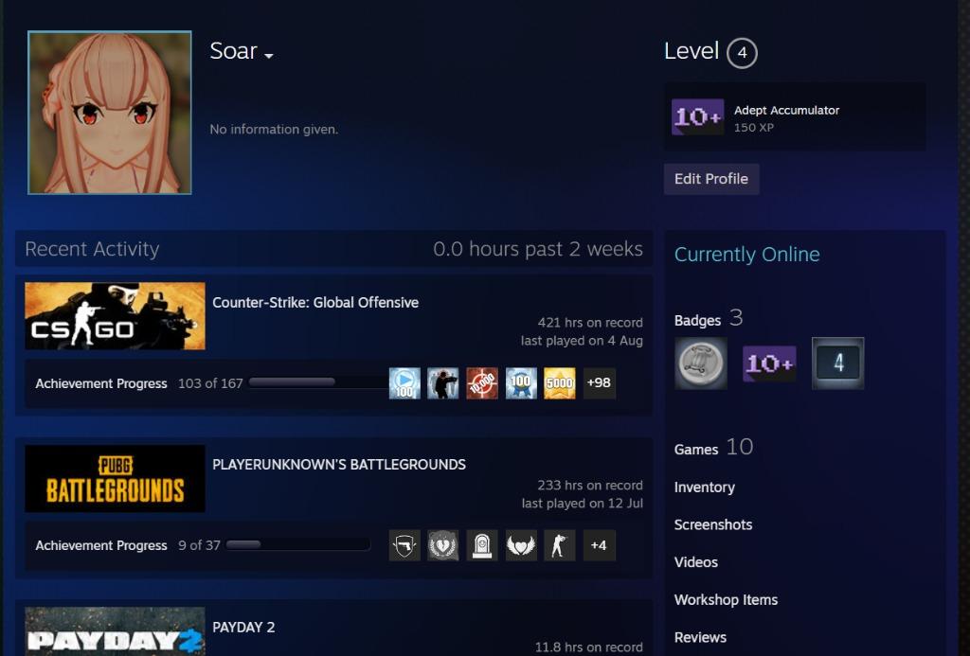Click the '0.0 hours past 2 weeks' text
The height and width of the screenshot is (656, 970).
coord(538,249)
